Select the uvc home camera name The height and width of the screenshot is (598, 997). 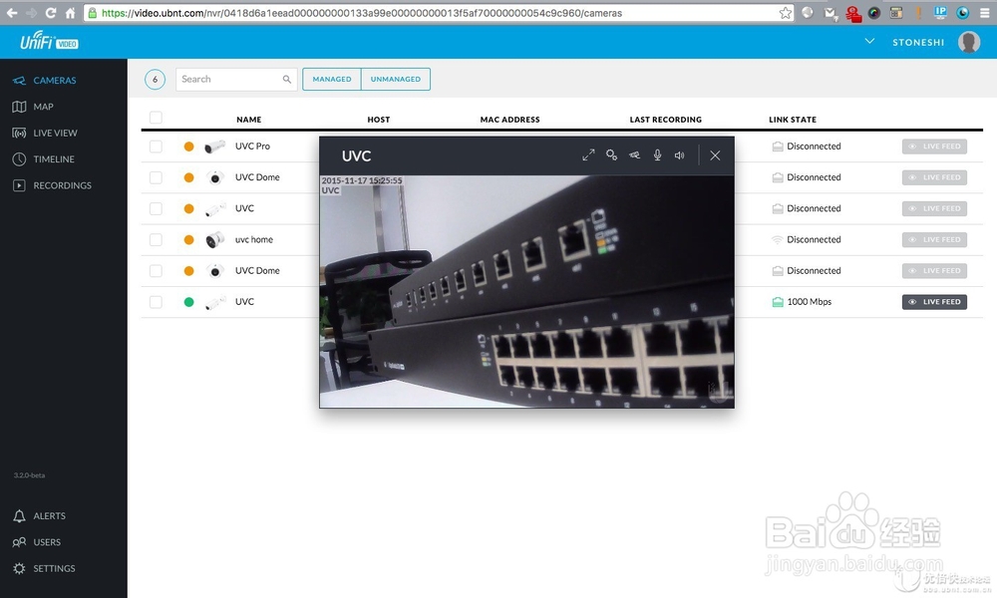click(253, 239)
